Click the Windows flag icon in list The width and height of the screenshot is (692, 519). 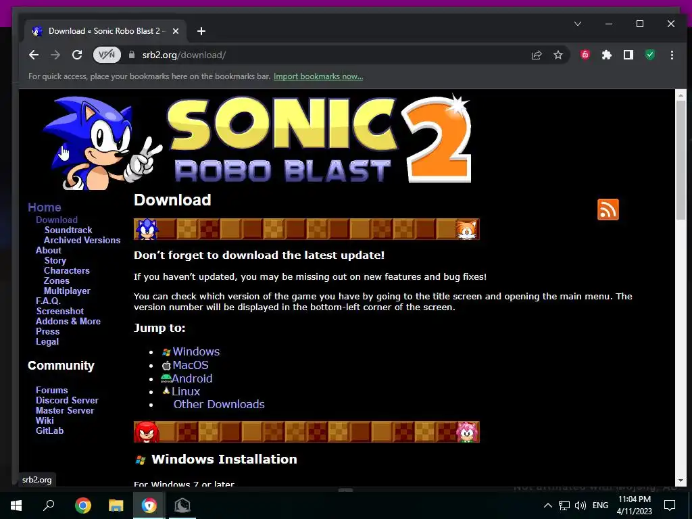(x=166, y=352)
